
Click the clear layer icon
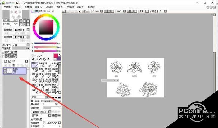pos(14,65)
